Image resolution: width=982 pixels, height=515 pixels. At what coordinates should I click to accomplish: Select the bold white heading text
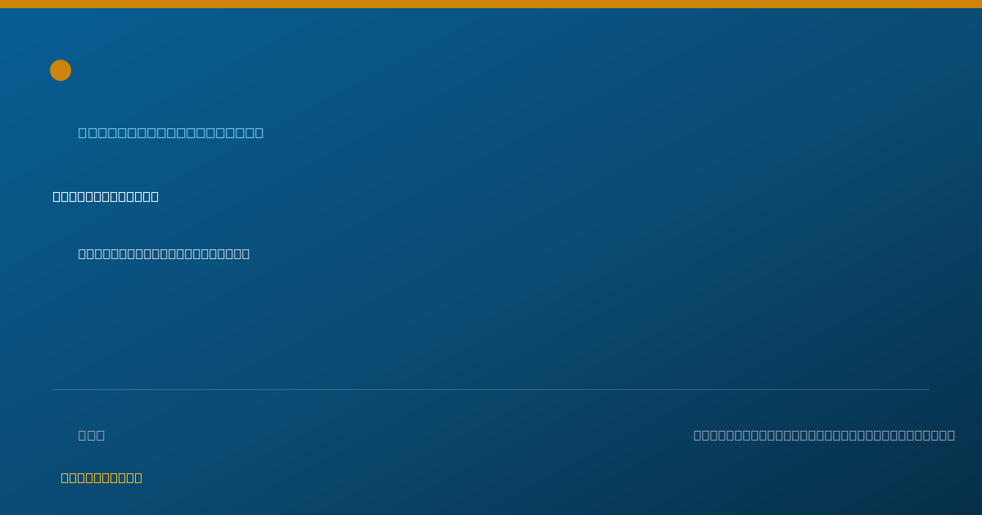[x=106, y=196]
